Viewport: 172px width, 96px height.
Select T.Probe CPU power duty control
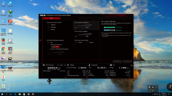(76, 42)
